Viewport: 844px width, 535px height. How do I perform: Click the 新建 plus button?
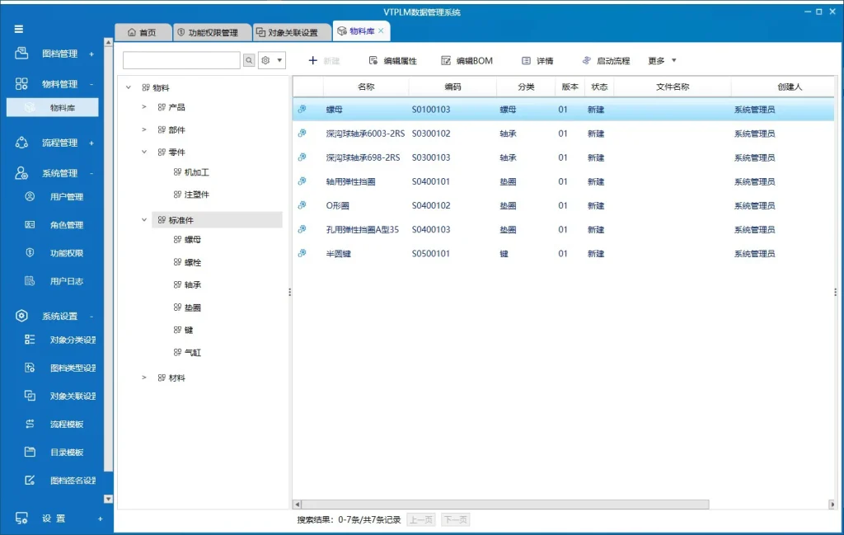click(323, 61)
